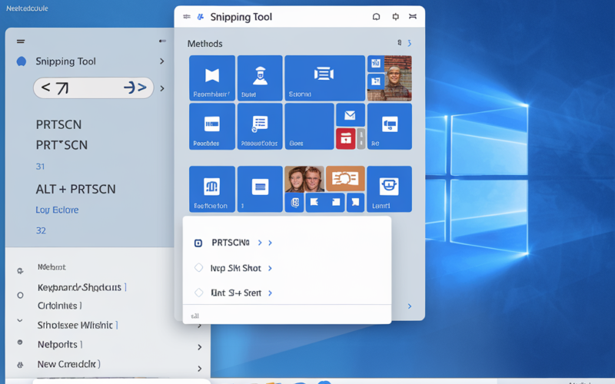
Task: Open the Sciona tile with camera icon
Action: [x=324, y=78]
